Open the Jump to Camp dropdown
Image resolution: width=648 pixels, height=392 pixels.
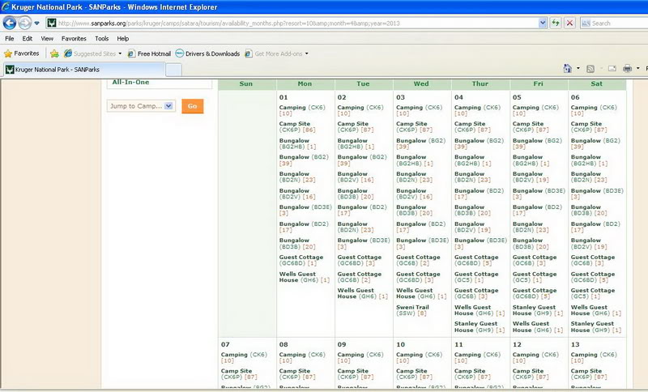[x=141, y=106]
